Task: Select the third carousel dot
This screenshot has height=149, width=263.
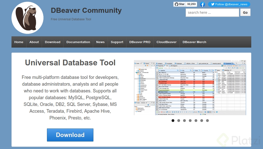Action: (x=184, y=121)
